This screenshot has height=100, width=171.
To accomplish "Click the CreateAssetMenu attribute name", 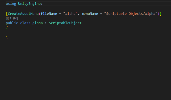I will coord(23,14).
